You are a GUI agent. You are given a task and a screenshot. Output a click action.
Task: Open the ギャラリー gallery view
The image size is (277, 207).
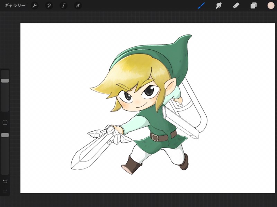[15, 6]
